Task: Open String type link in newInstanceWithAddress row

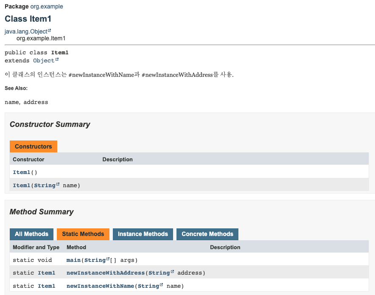Action: pos(159,273)
